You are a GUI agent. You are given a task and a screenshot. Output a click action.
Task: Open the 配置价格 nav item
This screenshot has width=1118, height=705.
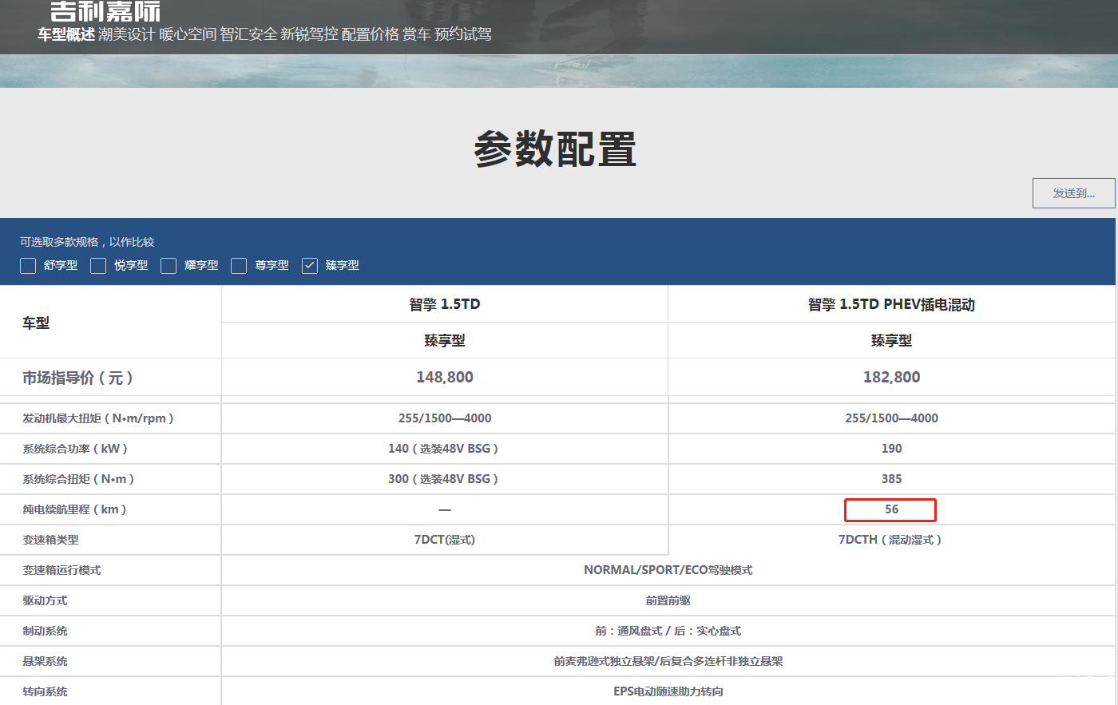370,34
